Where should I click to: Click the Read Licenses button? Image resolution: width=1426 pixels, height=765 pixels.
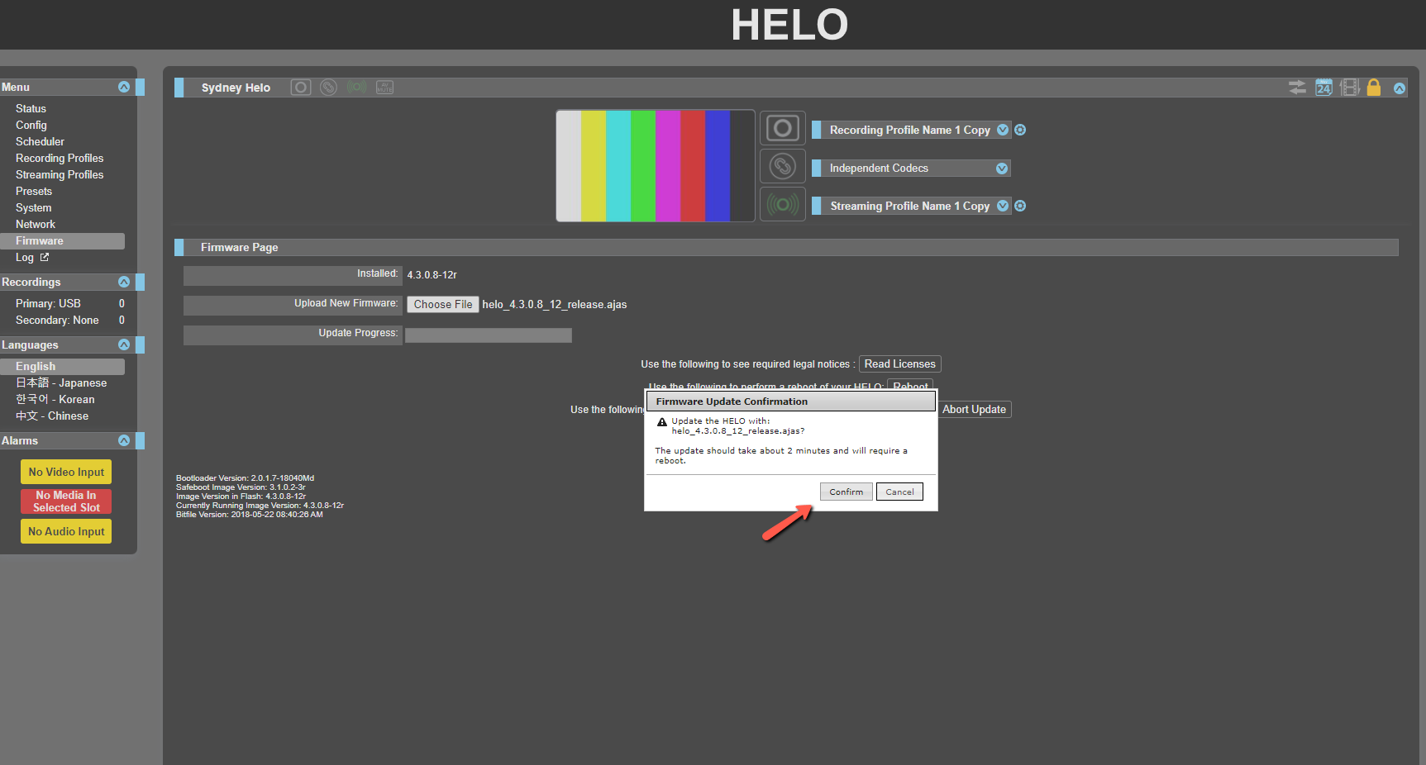coord(899,363)
